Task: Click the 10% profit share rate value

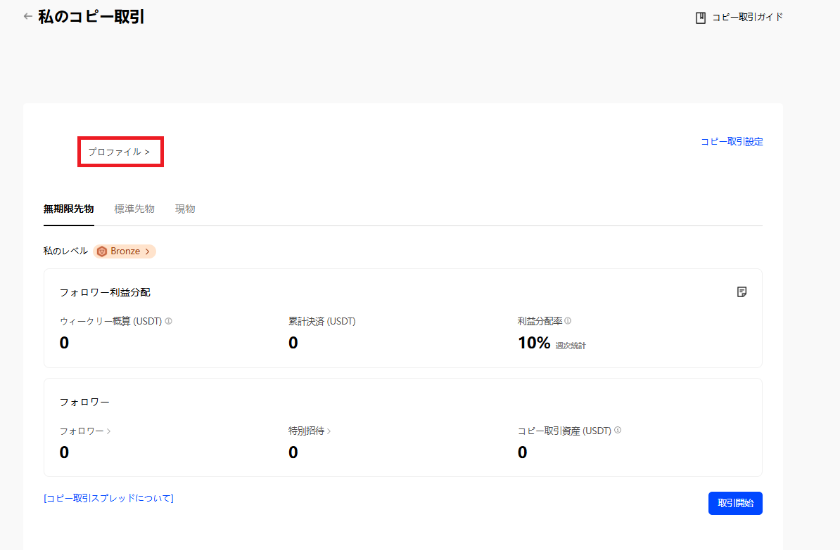Action: [x=533, y=343]
